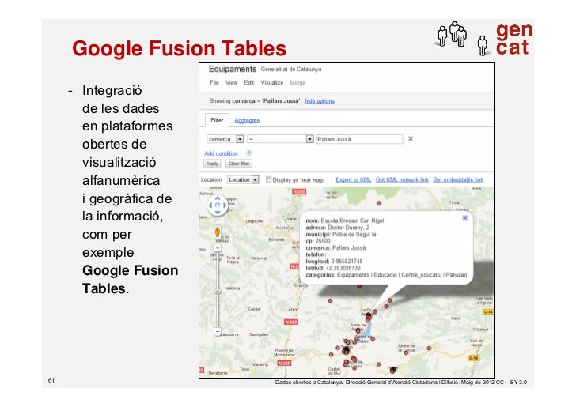Click the Pallars Jussà filter value field
The height and width of the screenshot is (407, 576).
coord(360,139)
